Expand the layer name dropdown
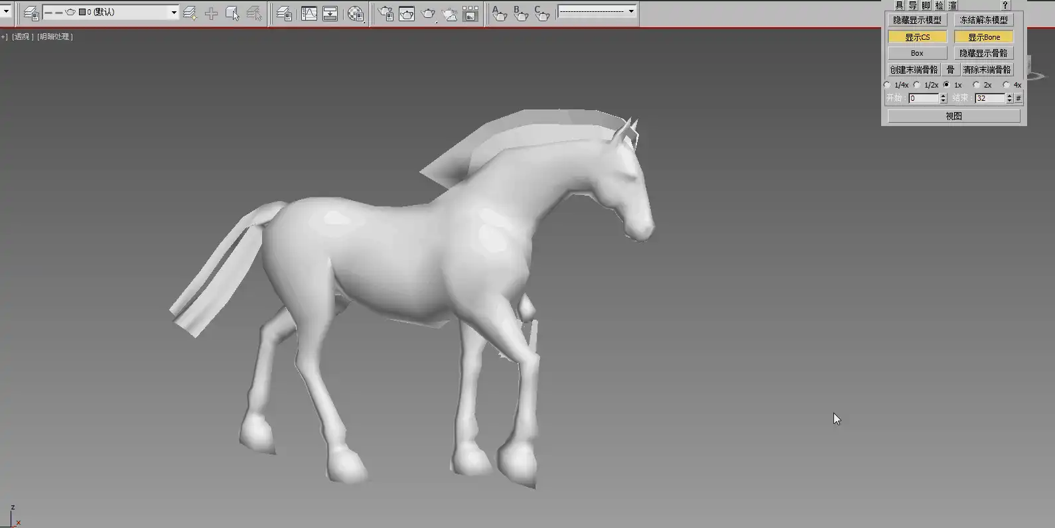The height and width of the screenshot is (528, 1055). click(174, 12)
